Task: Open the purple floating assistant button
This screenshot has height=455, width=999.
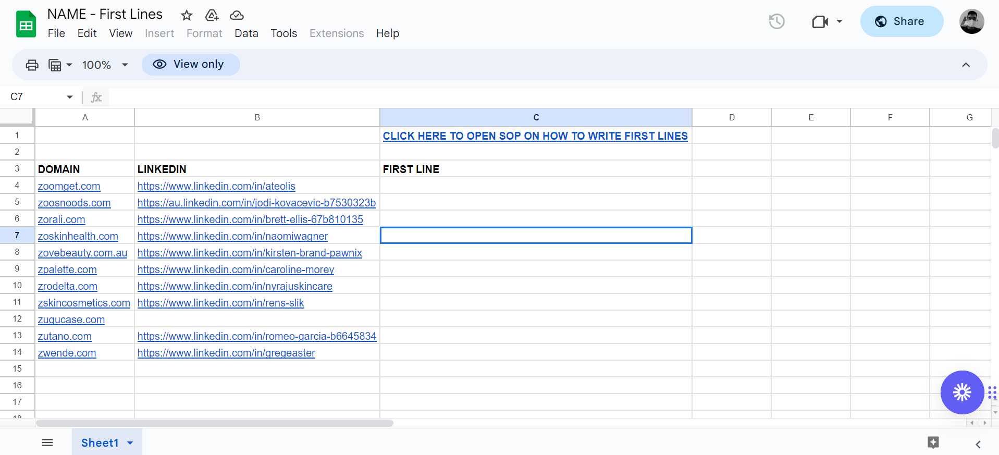Action: coord(962,392)
